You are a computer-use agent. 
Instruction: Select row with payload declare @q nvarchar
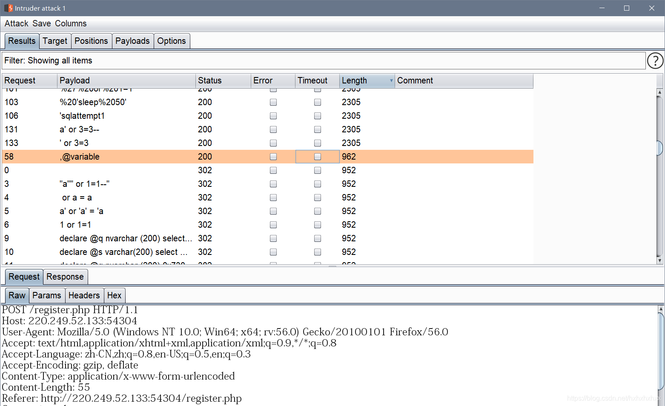click(x=268, y=238)
